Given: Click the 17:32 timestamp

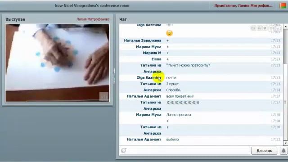Looking at the screenshot, I should pos(275,139).
